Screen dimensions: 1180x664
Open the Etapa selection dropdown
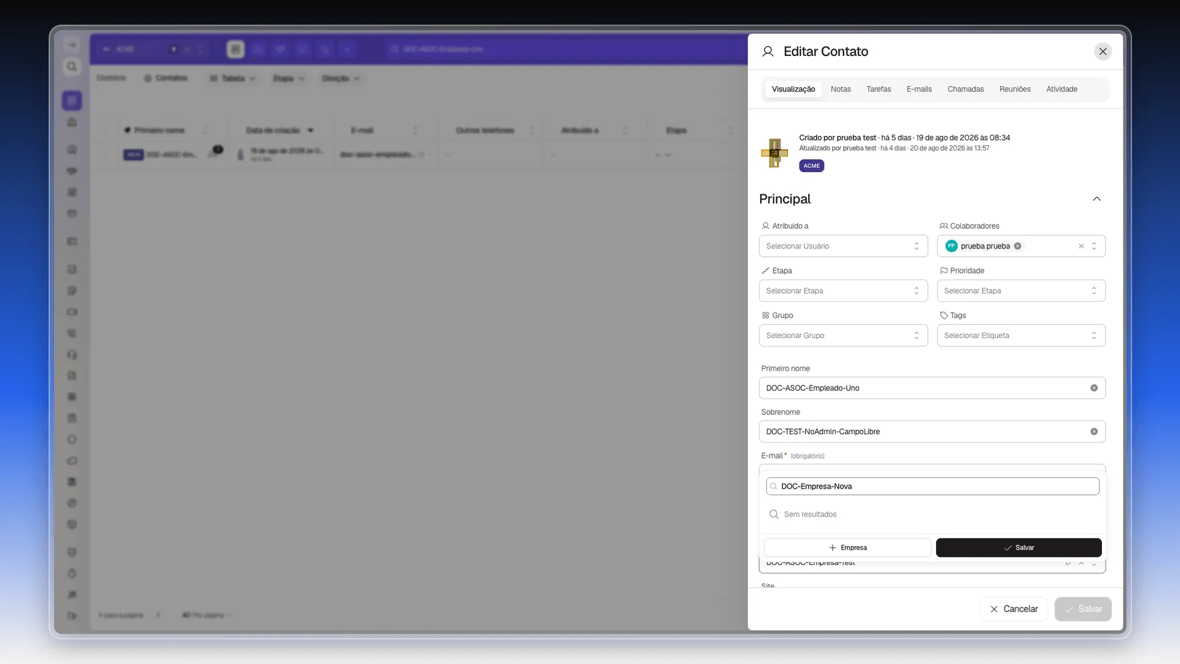coord(843,291)
